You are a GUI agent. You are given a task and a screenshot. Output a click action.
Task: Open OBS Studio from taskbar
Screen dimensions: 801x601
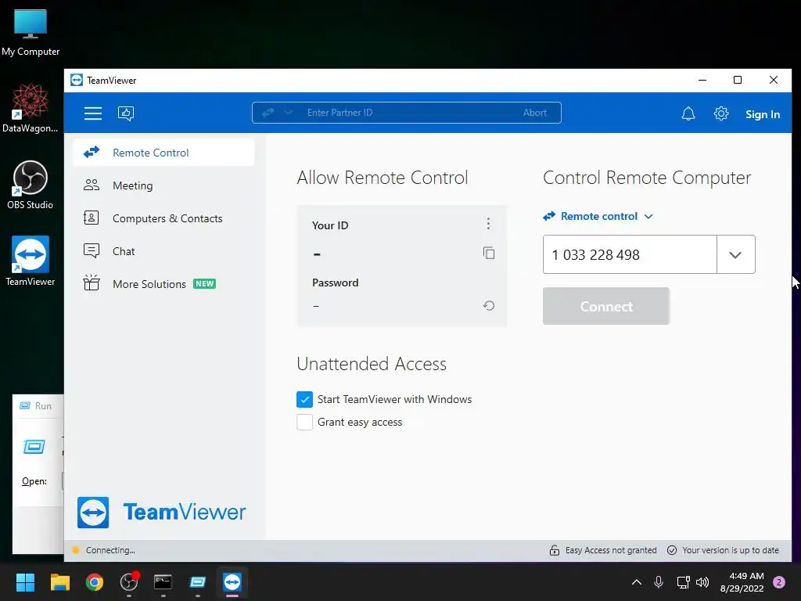tap(129, 582)
